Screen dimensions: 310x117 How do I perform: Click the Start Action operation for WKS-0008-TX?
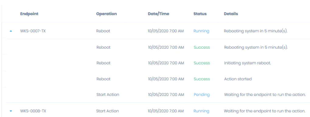107,111
